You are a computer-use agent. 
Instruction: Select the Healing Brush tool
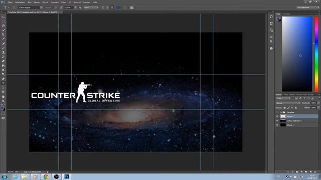(x=3, y=43)
